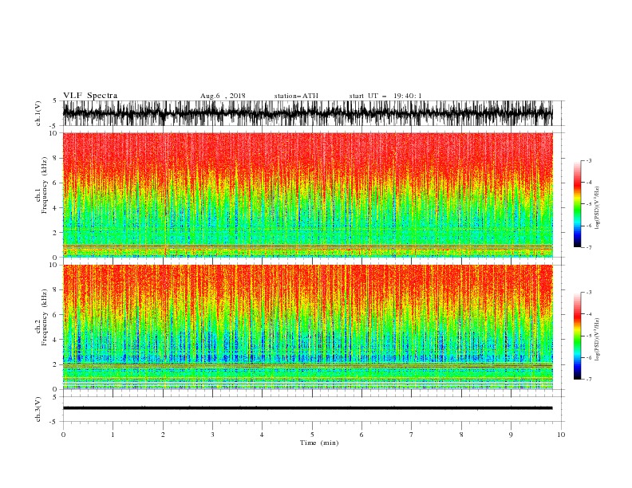Click inside the ch.1 spectrogram panel
This screenshot has height=488, width=632.
[x=307, y=195]
